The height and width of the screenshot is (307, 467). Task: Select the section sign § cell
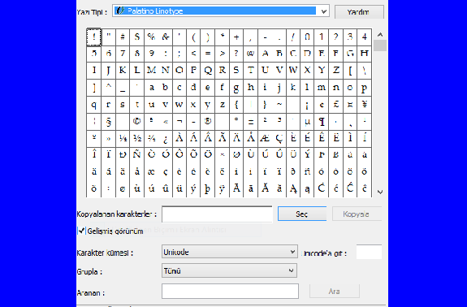coord(108,122)
